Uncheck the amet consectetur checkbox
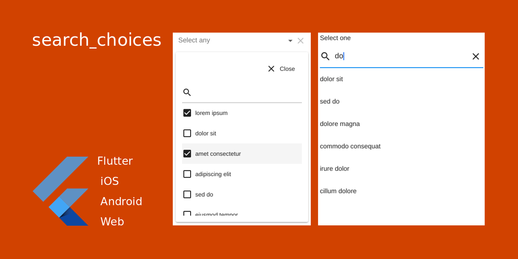Image resolution: width=518 pixels, height=259 pixels. coord(187,154)
